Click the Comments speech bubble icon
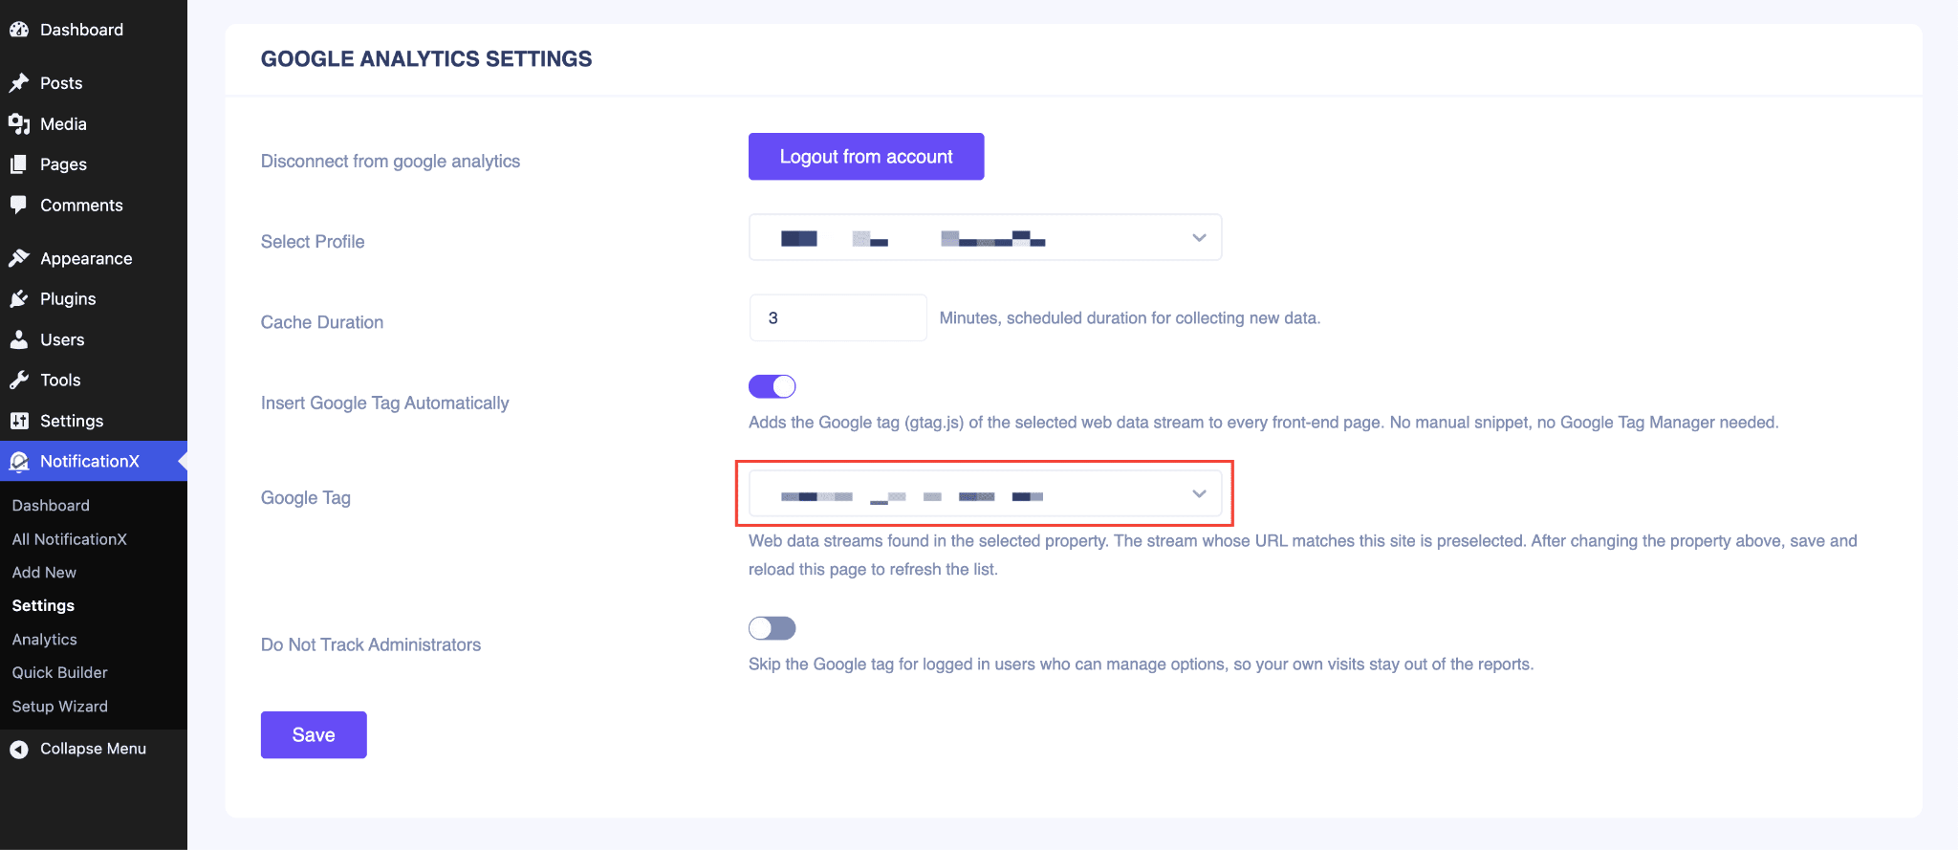 19,206
